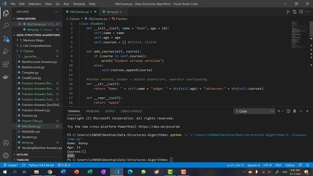Close the terminal panel
313x176 pixels.
click(x=307, y=111)
